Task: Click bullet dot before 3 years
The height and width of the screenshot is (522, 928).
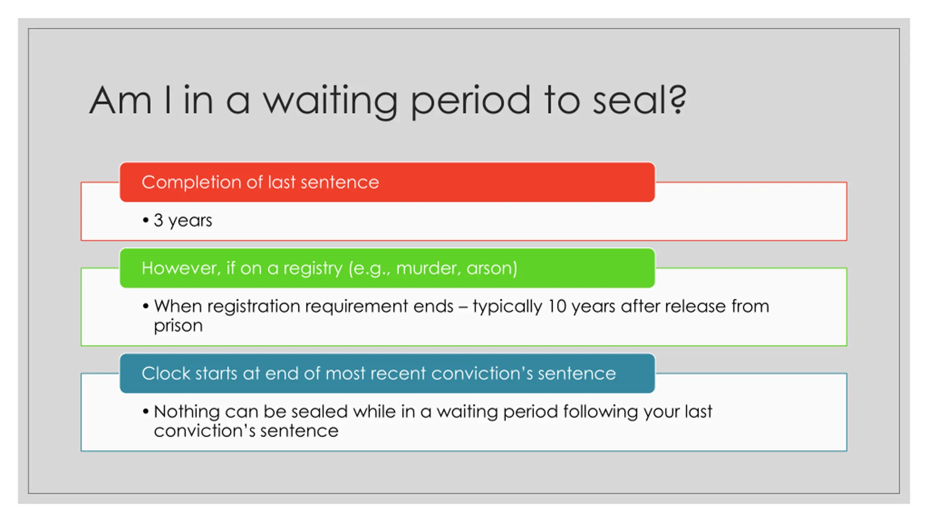Action: [x=146, y=220]
